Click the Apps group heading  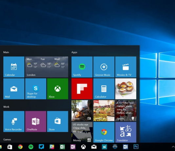pyautogui.click(x=74, y=52)
